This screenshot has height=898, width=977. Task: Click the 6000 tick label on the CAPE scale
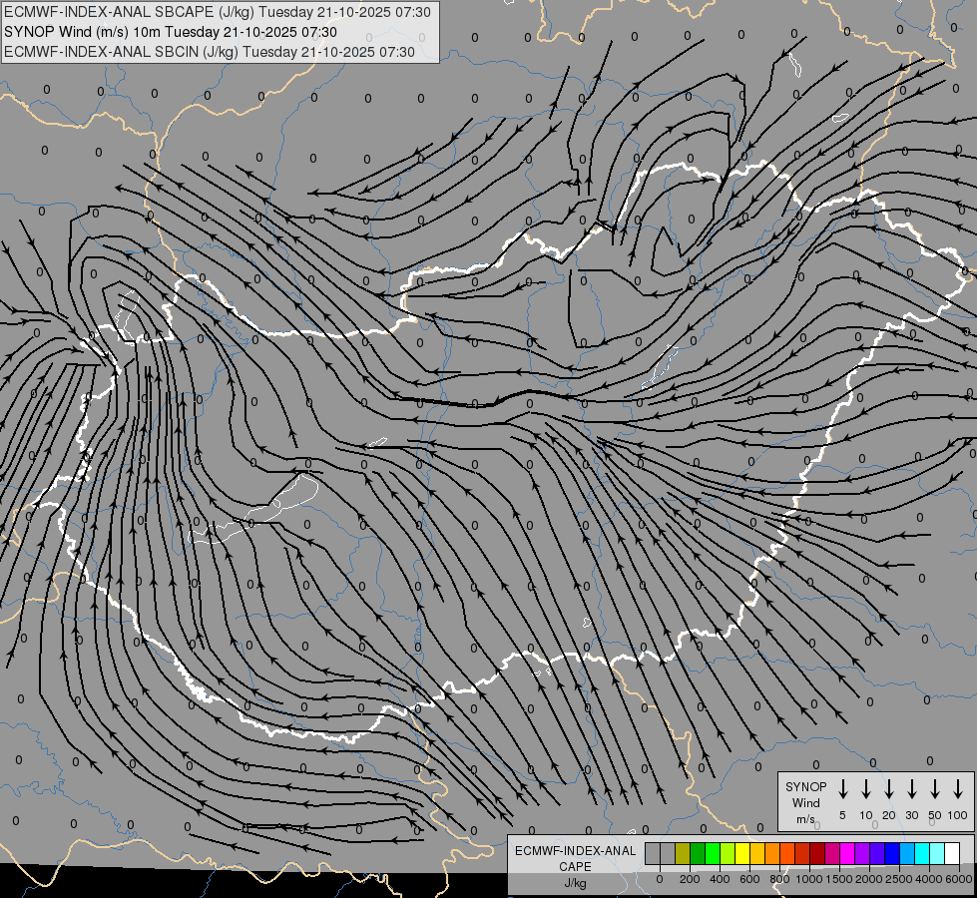pos(959,879)
